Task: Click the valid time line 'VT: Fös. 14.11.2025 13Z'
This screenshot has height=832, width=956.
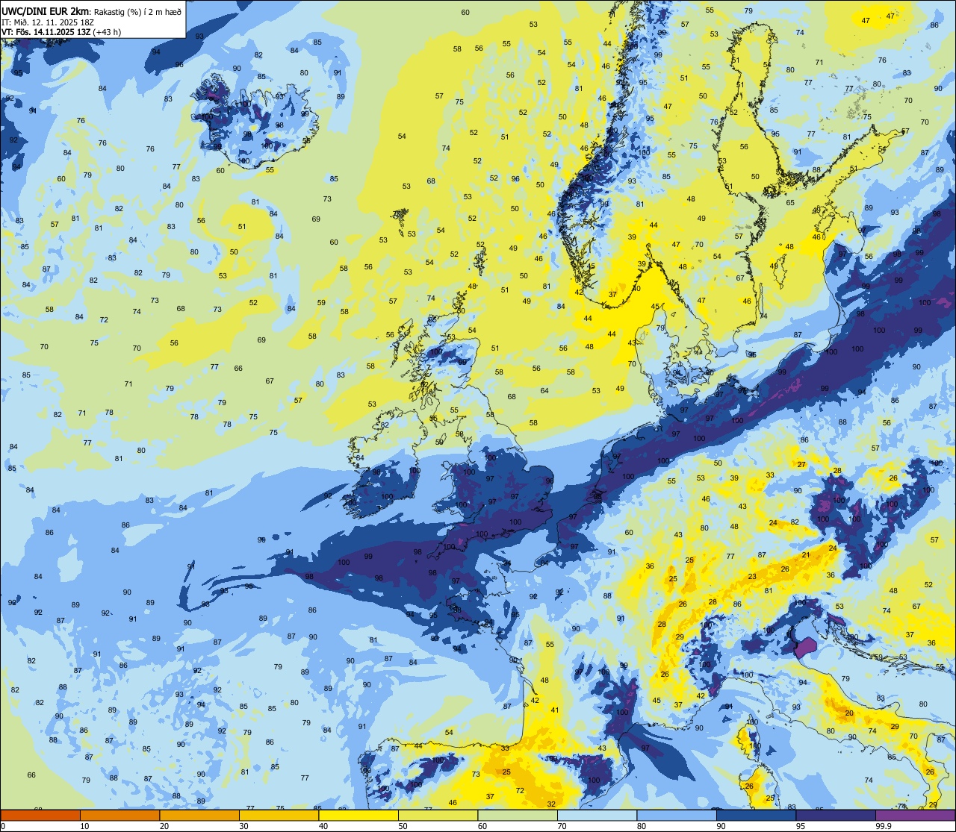Action: (x=46, y=31)
